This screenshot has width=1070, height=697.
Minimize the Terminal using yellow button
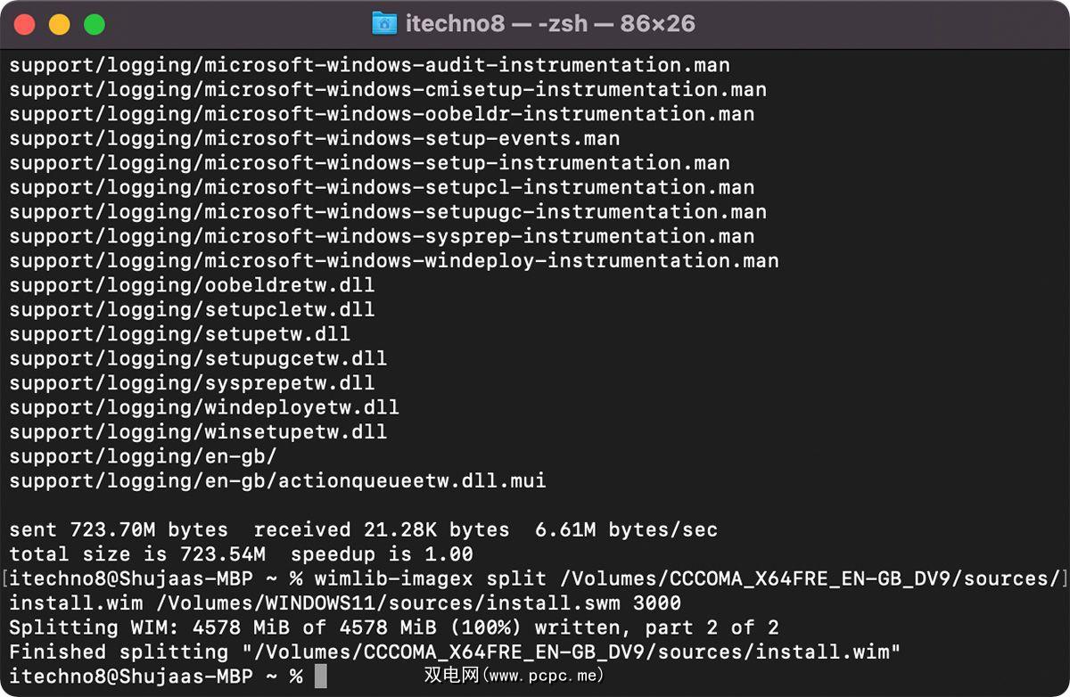coord(59,25)
